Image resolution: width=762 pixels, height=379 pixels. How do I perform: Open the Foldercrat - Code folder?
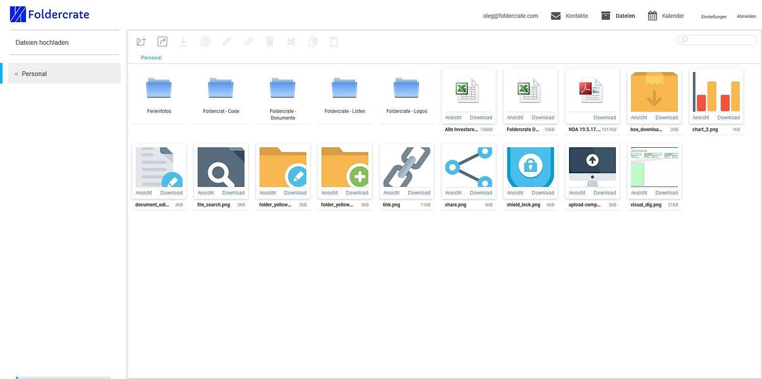221,88
